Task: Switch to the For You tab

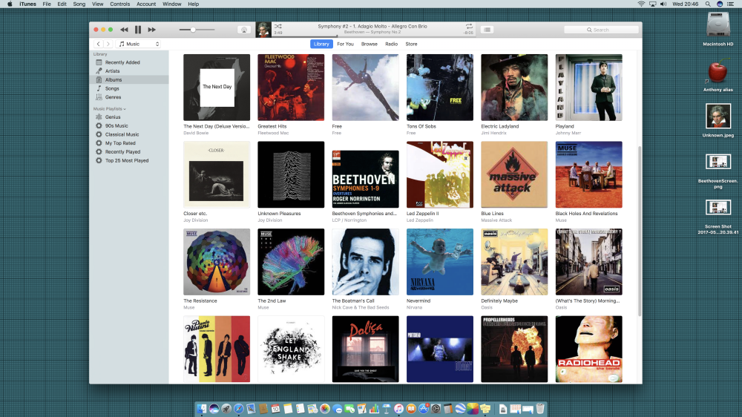Action: [345, 45]
